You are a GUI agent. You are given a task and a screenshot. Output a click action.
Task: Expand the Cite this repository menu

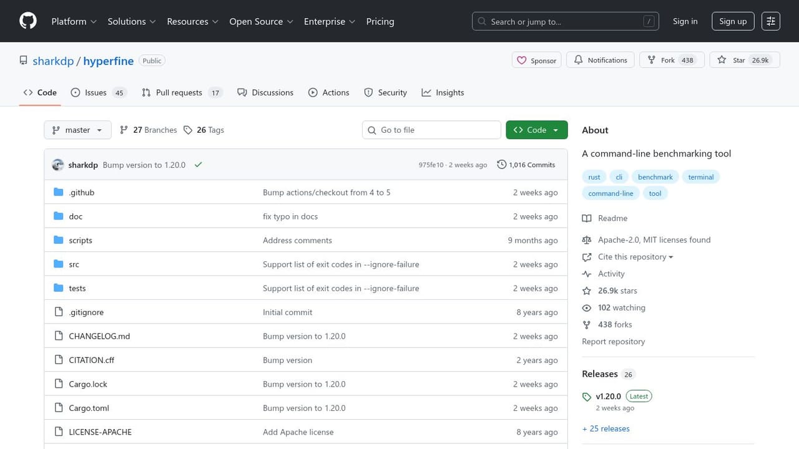[x=635, y=257]
